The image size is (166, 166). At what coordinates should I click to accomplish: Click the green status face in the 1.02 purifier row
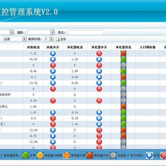(123, 124)
